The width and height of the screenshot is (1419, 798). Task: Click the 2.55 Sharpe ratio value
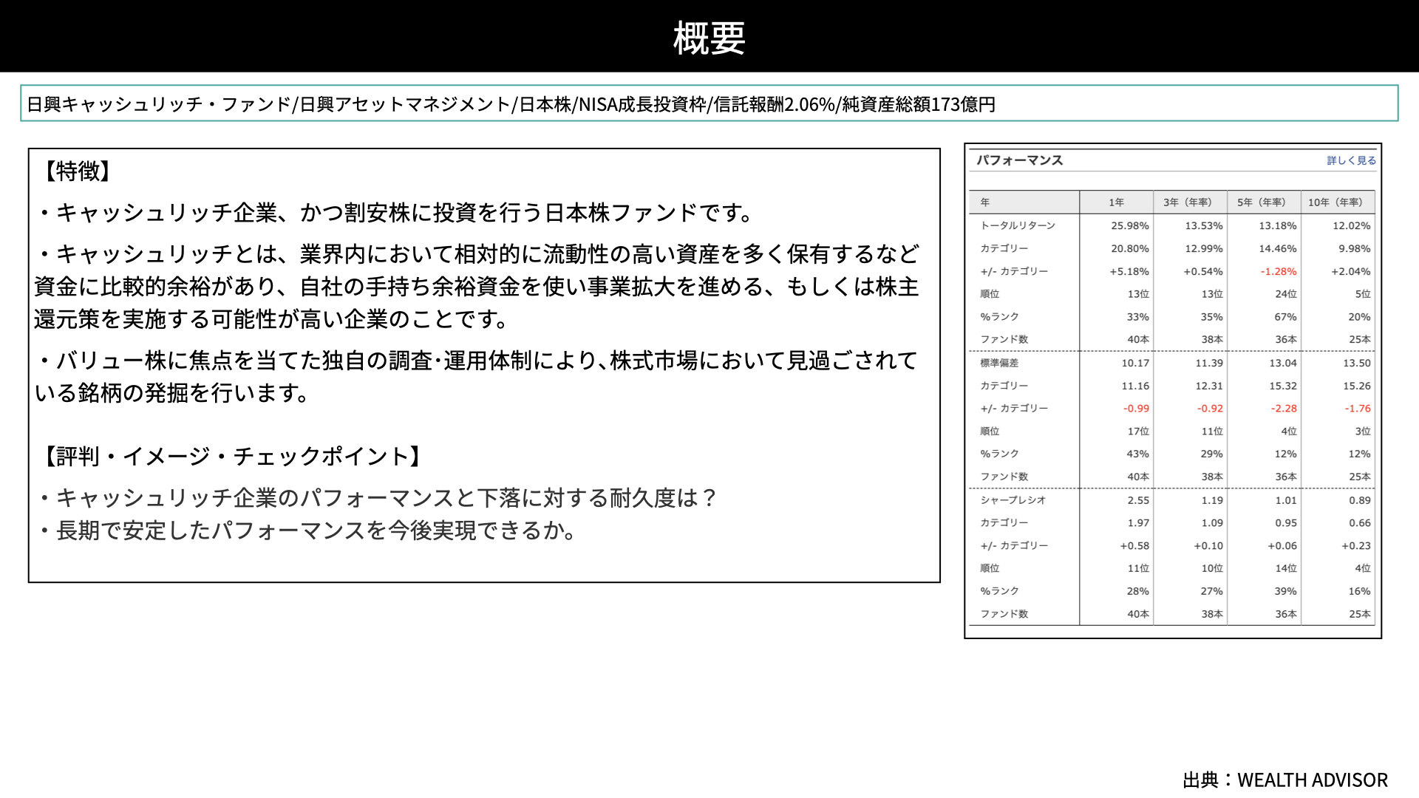click(x=1138, y=500)
